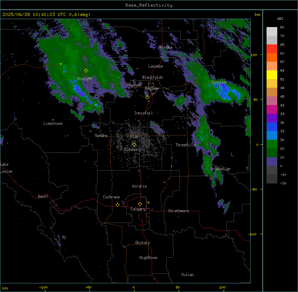Screen dimensions: 298x292
Task: Pick the slate 0-10 dBZ legend swatch
Action: (x=272, y=162)
